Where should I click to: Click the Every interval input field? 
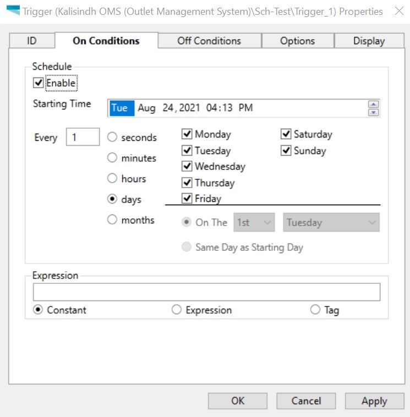pos(83,137)
